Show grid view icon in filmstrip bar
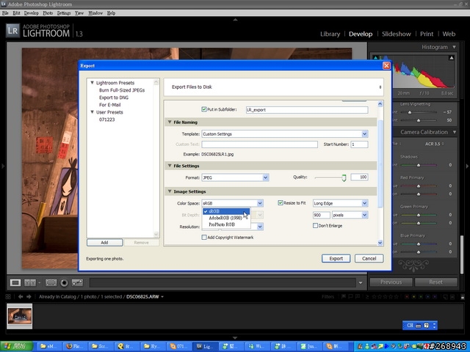470x352 pixels. 8,296
